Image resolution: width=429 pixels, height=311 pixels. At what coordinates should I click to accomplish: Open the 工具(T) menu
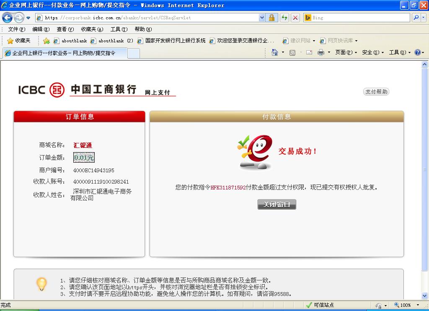click(119, 29)
